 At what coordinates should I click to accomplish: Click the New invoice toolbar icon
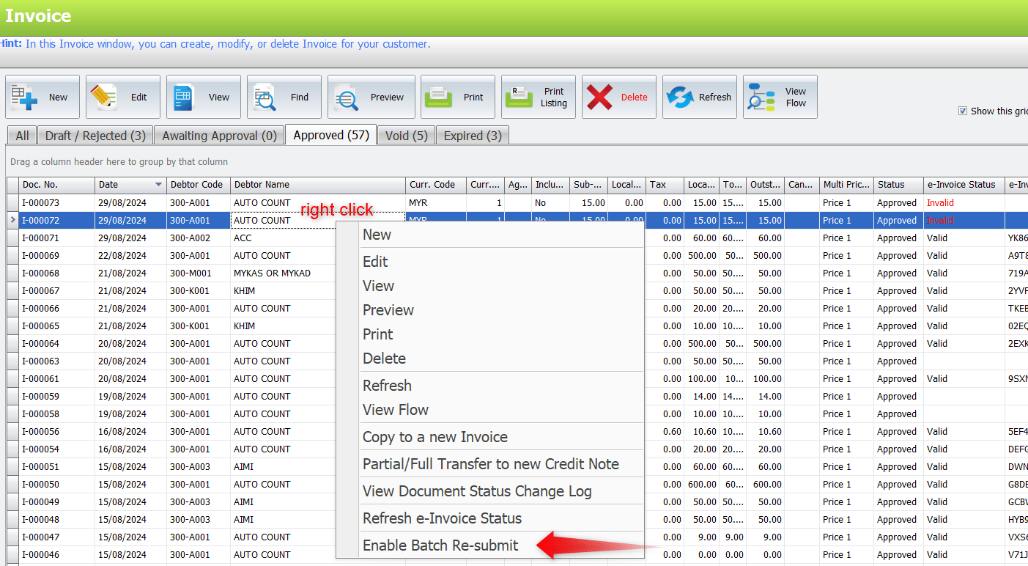tap(24, 97)
